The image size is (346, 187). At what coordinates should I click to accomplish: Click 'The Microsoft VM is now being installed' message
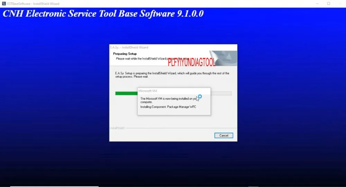[x=169, y=100]
